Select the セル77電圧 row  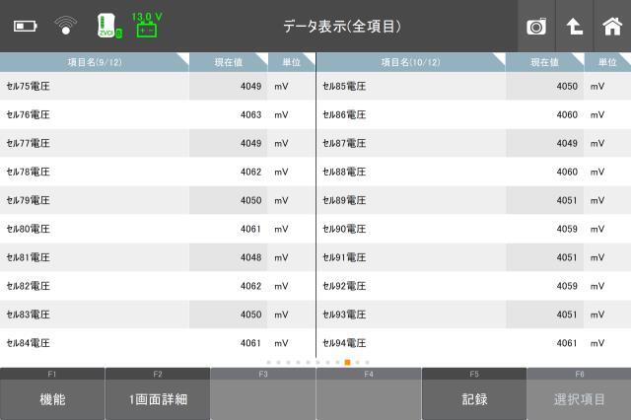pyautogui.click(x=158, y=143)
